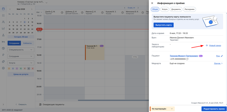Screen dimensions: 227x112
Task: Open the warehouse box sidebar icon
Action: (3, 48)
